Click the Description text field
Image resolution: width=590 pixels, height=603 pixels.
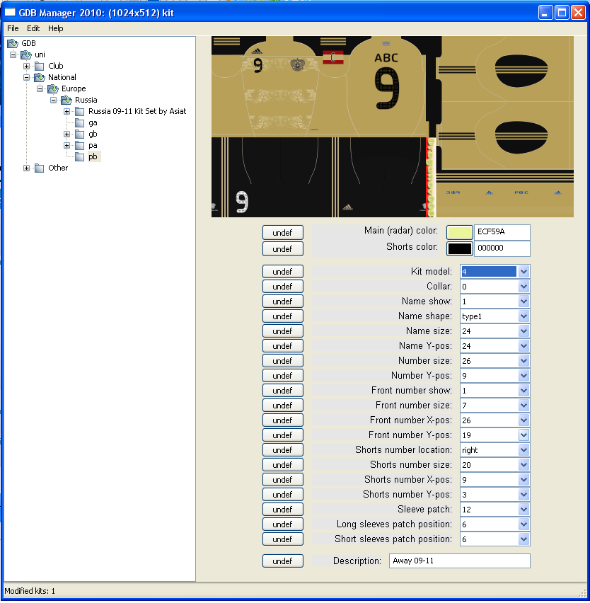coord(459,561)
